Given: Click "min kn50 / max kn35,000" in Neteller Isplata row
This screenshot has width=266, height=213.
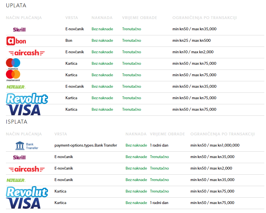Looking at the screenshot, I should (x=212, y=180).
